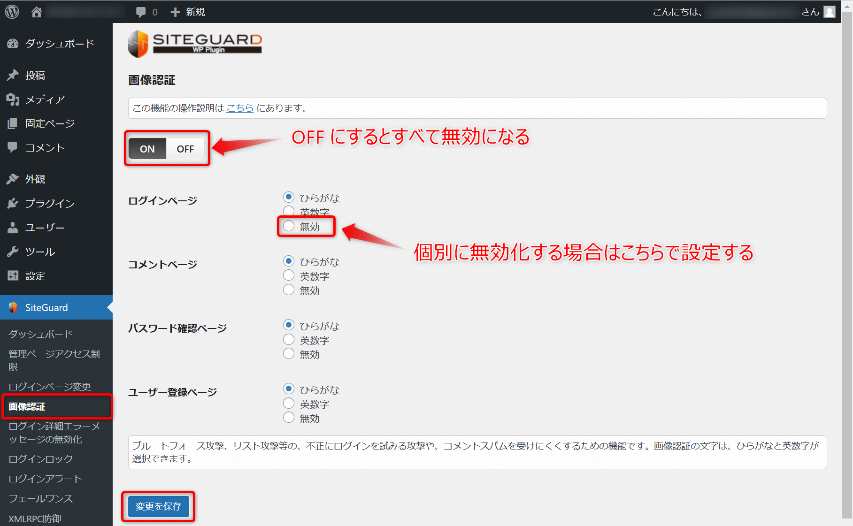The image size is (853, 526).
Task: Open 画像認証 submenu
Action: 56,406
